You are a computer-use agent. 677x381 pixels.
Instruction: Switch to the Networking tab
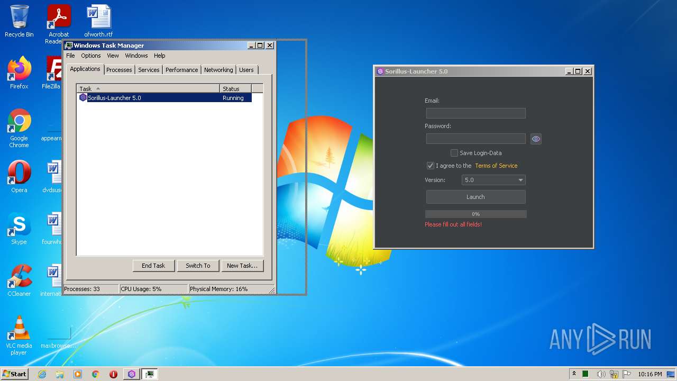pos(218,70)
